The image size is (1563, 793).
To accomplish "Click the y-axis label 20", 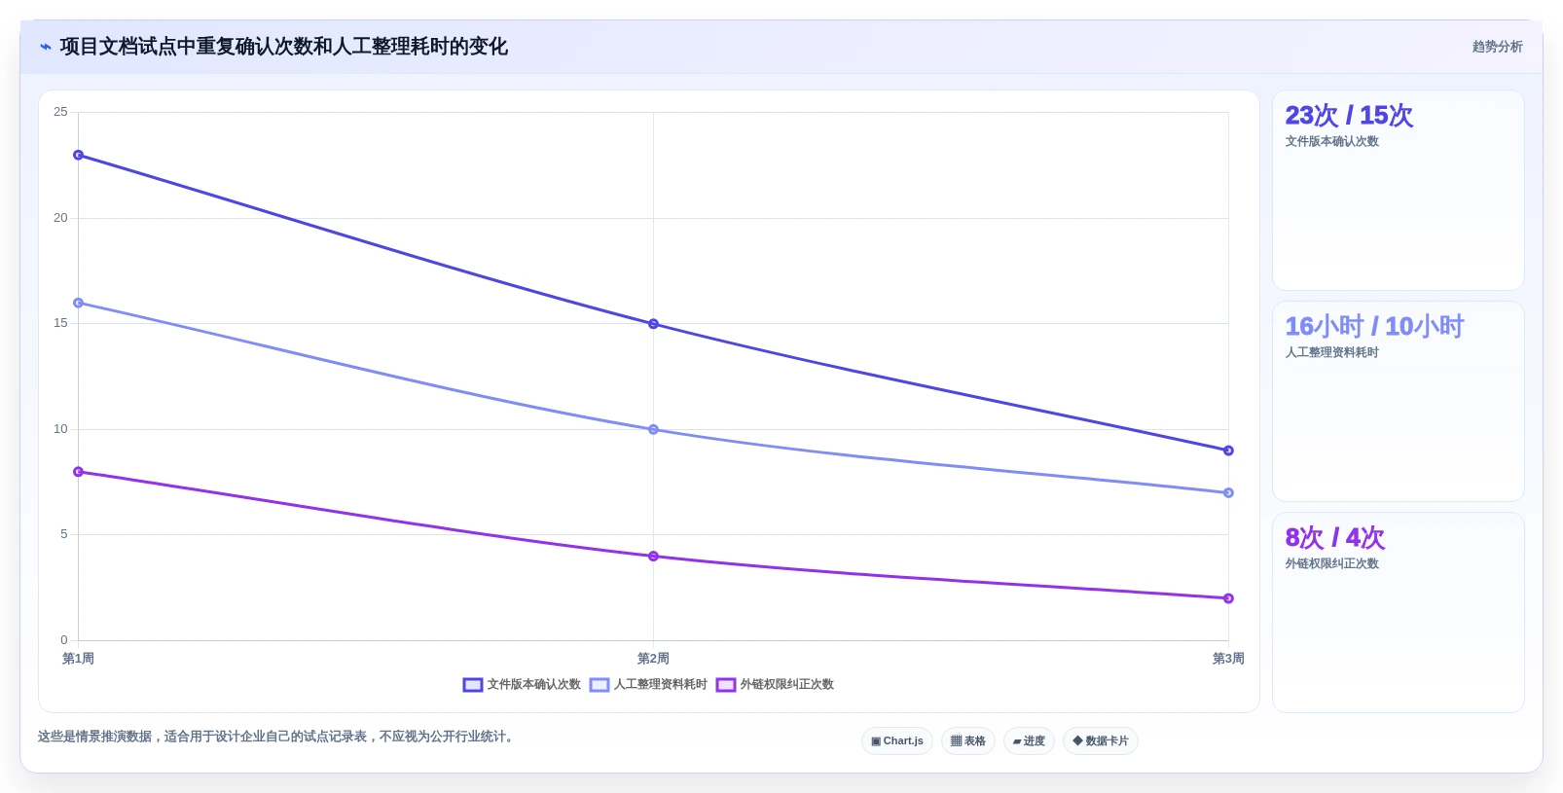I will (60, 218).
